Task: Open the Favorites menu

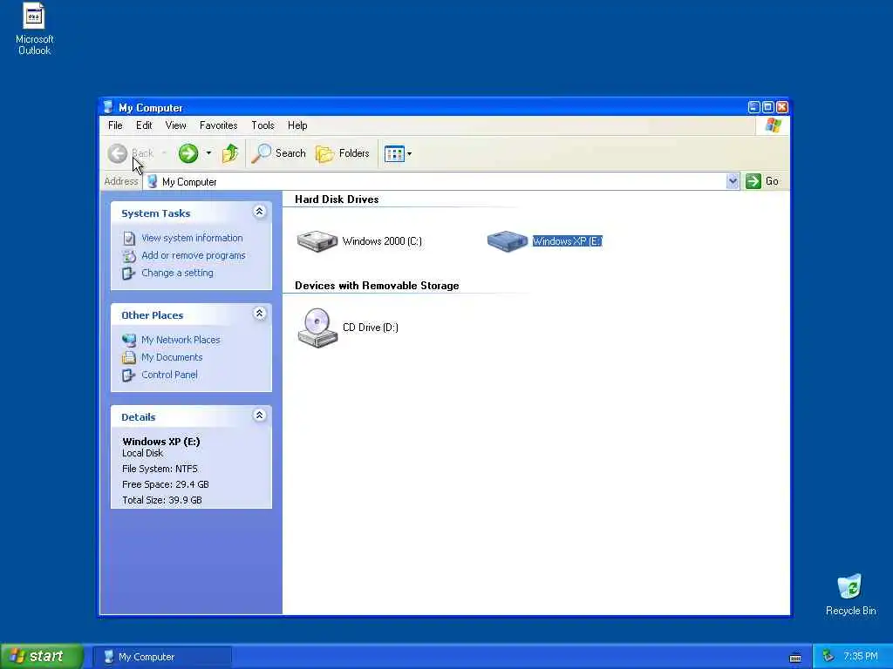Action: pyautogui.click(x=218, y=125)
